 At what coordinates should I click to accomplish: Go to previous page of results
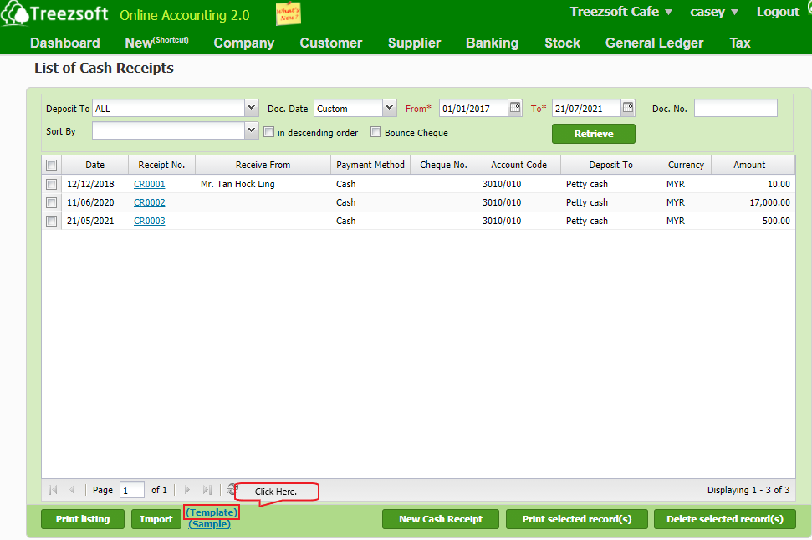[x=72, y=490]
